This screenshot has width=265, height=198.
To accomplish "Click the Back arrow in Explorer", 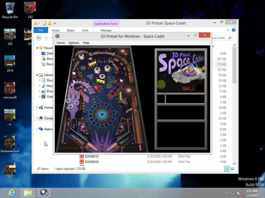I will pos(39,38).
